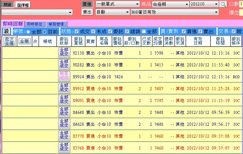
Task: Open the empty account dropdown below 期貨
Action: tap(37, 12)
